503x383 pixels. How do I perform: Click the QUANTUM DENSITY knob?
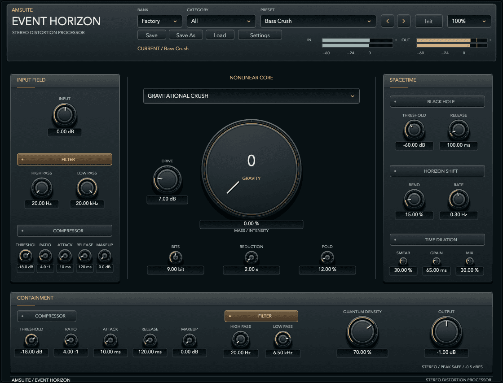362,332
